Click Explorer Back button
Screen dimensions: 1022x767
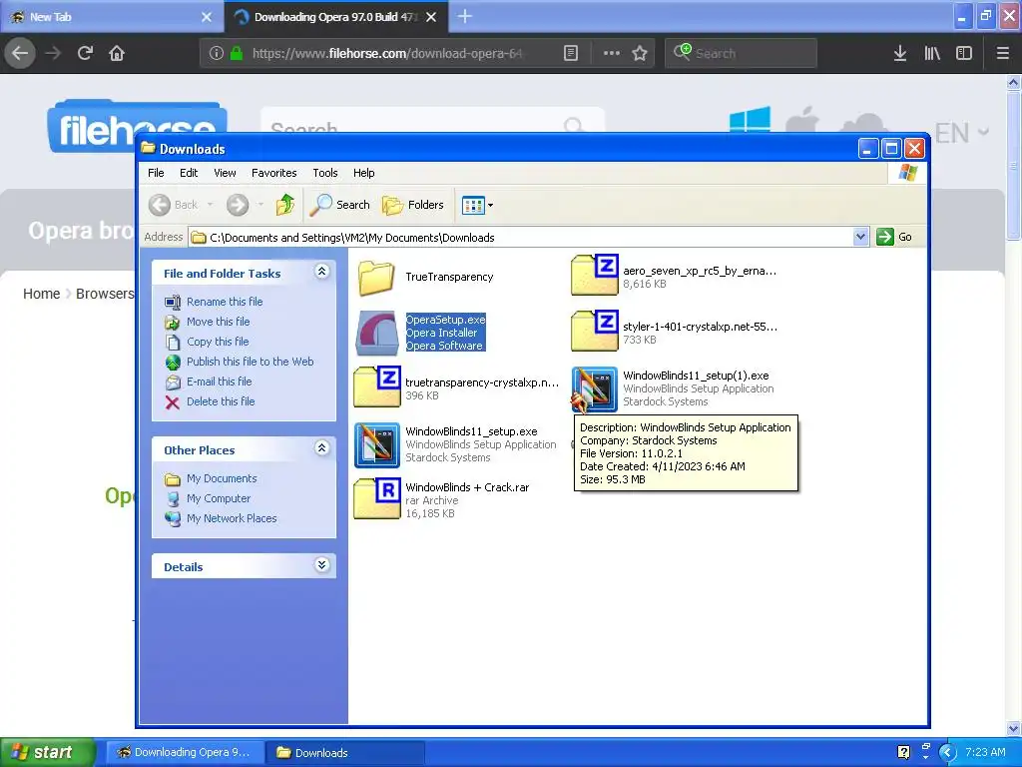174,205
